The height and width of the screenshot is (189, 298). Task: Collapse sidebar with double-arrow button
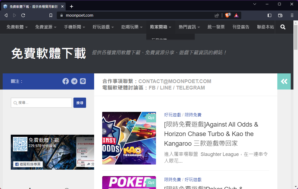284,81
